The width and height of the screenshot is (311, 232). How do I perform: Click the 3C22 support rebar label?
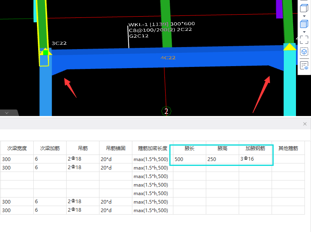[59, 43]
